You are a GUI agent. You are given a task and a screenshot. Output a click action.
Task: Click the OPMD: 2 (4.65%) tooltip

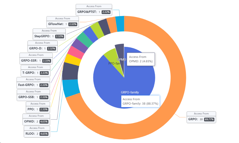(x=141, y=59)
